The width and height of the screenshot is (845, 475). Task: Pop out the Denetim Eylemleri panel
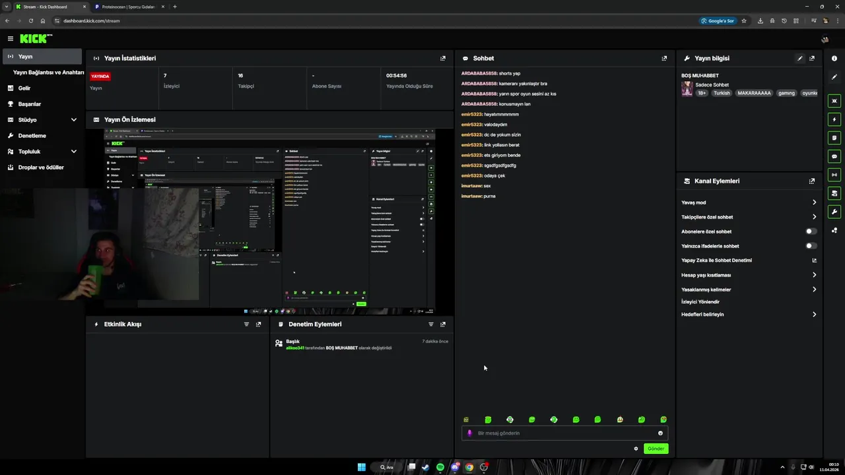coord(443,324)
